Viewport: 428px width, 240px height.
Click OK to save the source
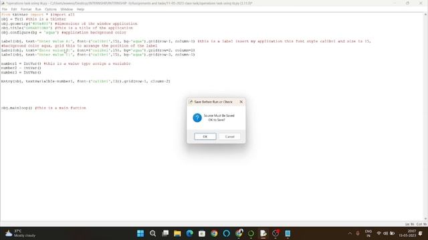[205, 136]
